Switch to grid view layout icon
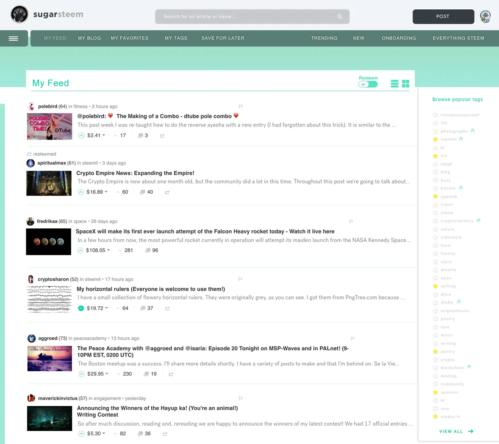Image resolution: width=499 pixels, height=444 pixels. click(x=405, y=84)
